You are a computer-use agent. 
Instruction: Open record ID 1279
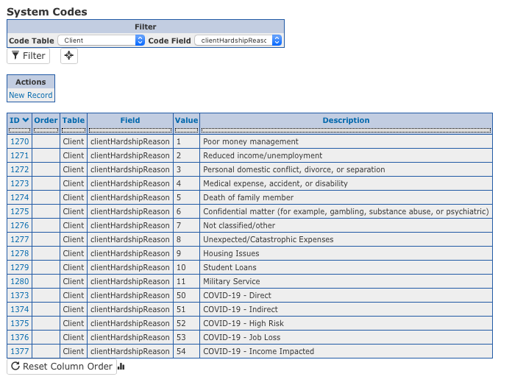point(20,267)
